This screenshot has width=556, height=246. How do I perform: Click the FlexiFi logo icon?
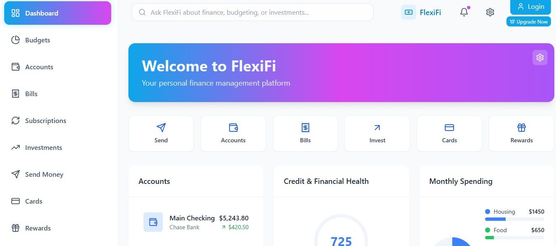click(x=408, y=12)
